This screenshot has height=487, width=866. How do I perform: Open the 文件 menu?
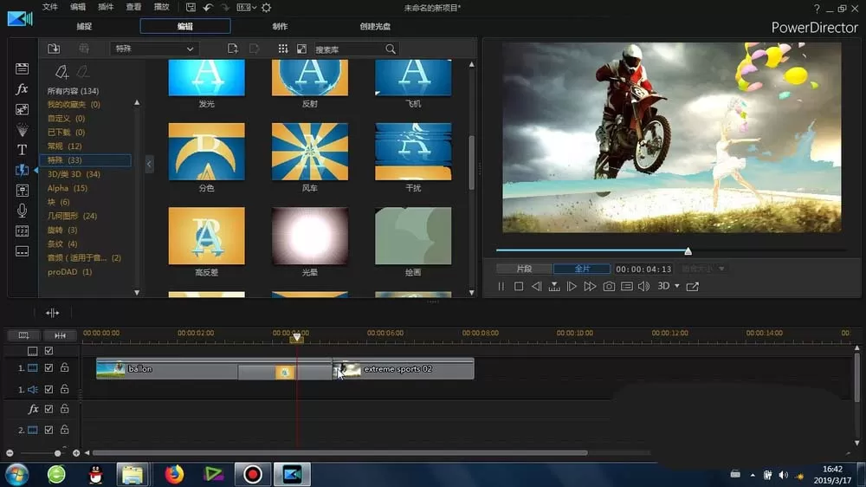pyautogui.click(x=49, y=7)
